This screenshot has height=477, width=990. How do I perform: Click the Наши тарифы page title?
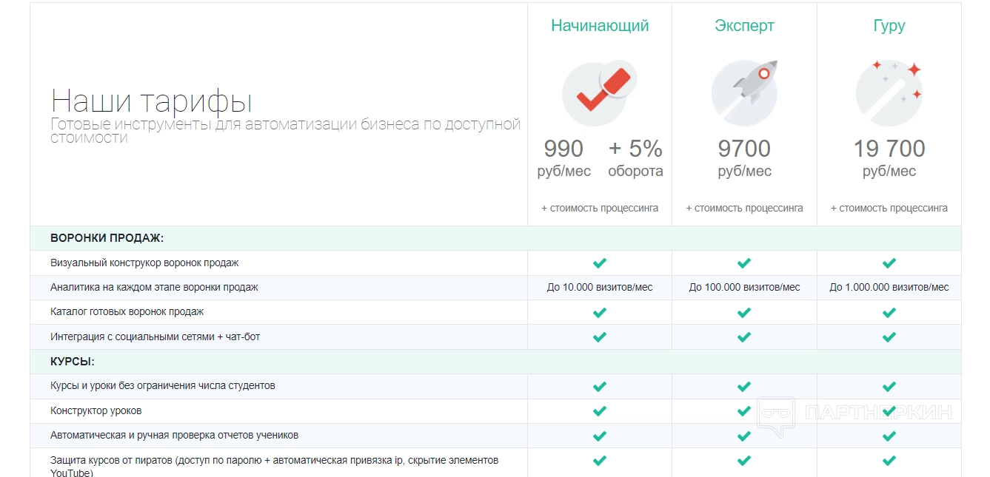[x=152, y=101]
